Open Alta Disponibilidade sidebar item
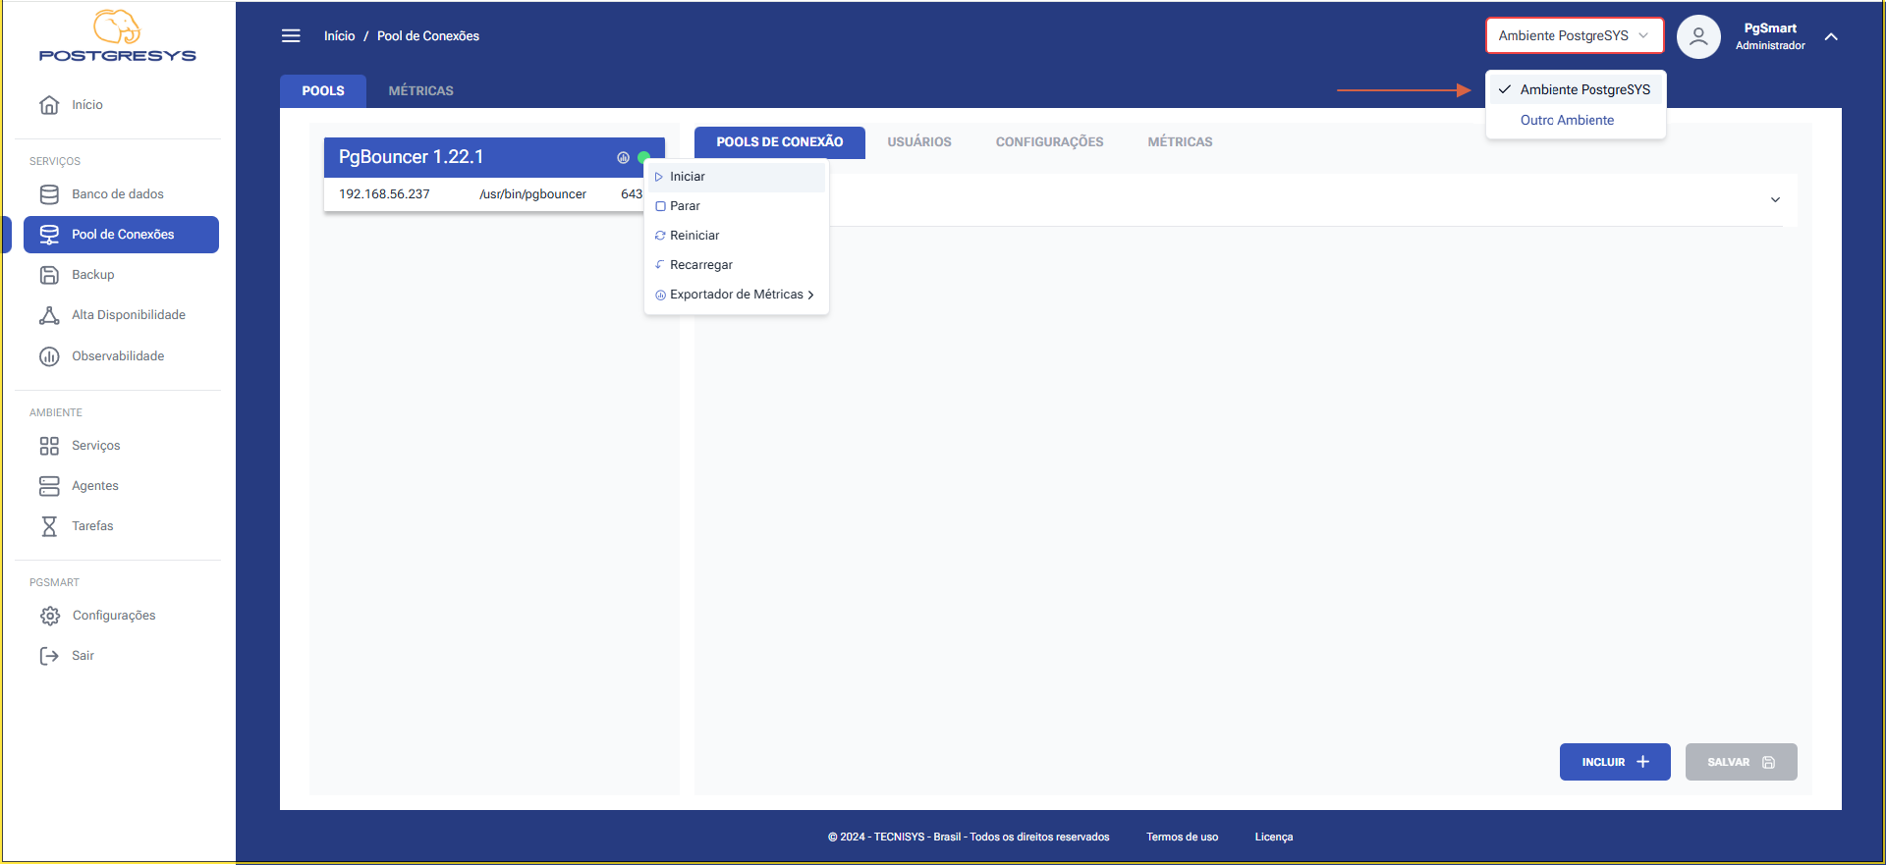The image size is (1886, 865). click(x=122, y=315)
